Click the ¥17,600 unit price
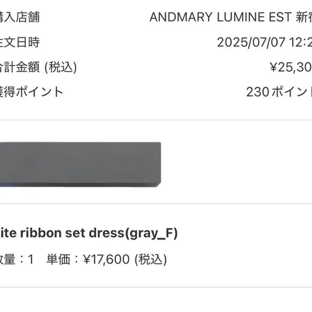Screen dimensions: 312x312 pos(106,259)
